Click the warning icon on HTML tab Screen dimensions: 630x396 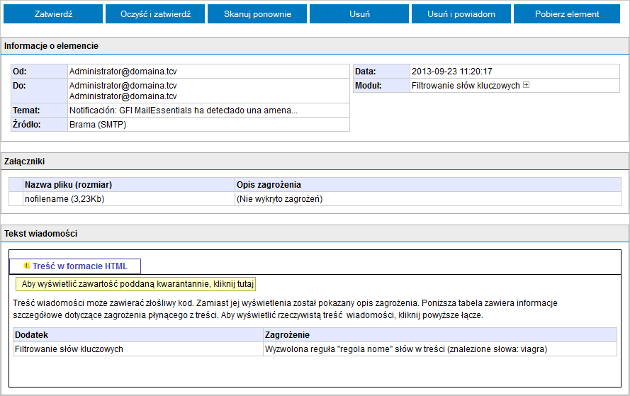coord(27,266)
